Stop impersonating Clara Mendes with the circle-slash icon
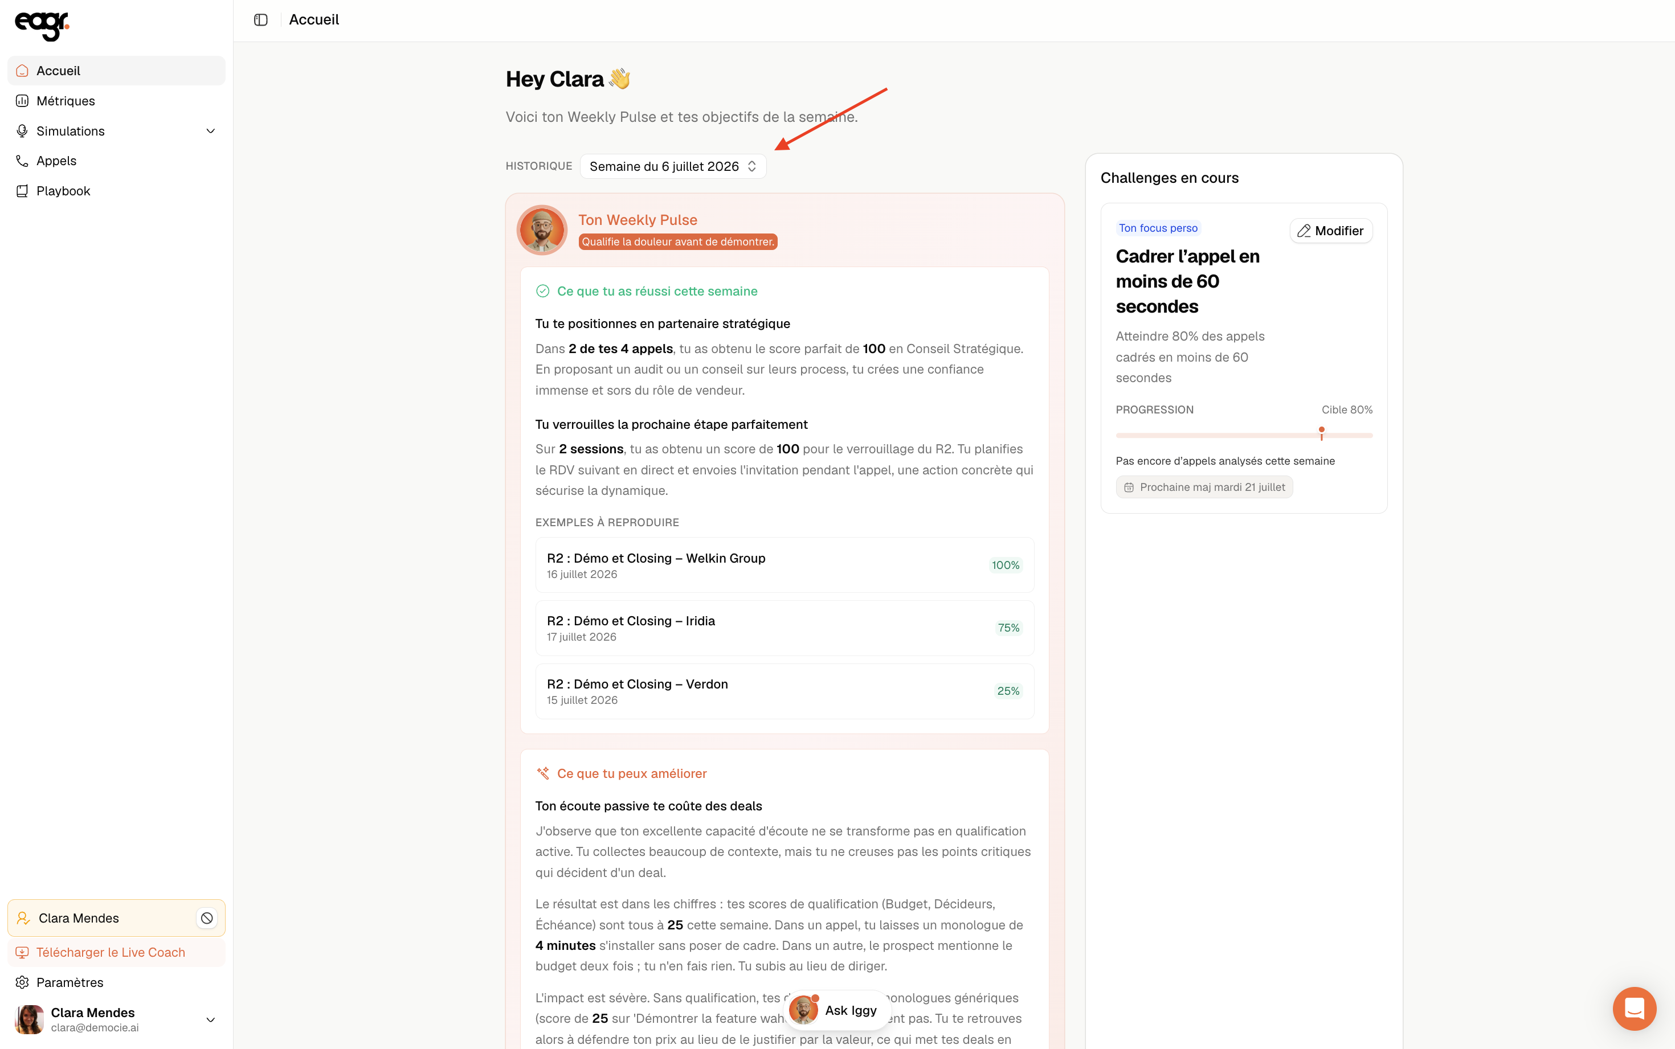This screenshot has height=1049, width=1675. point(207,918)
